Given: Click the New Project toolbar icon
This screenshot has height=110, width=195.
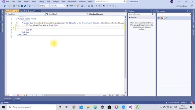Looking at the screenshot, I should pyautogui.click(x=14, y=6).
